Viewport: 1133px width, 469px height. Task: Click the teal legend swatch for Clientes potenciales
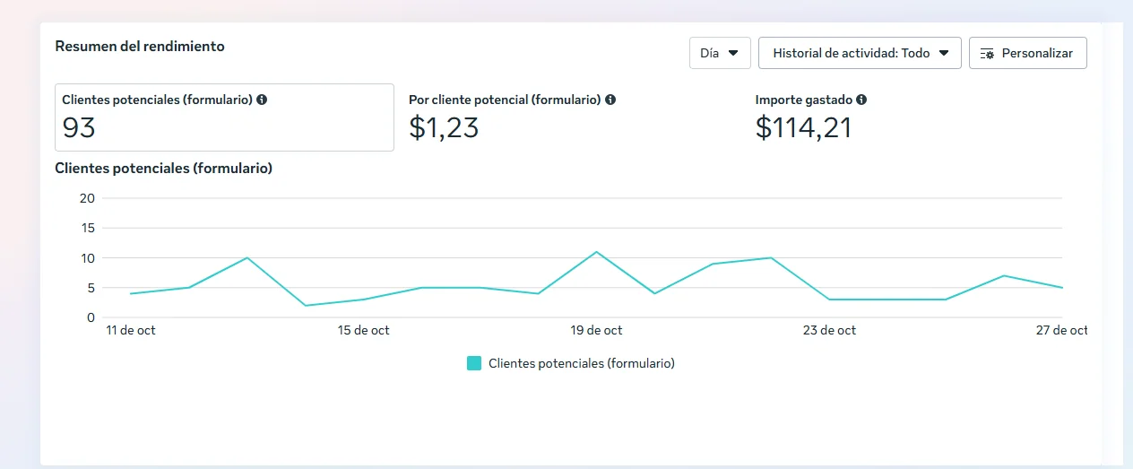click(474, 363)
